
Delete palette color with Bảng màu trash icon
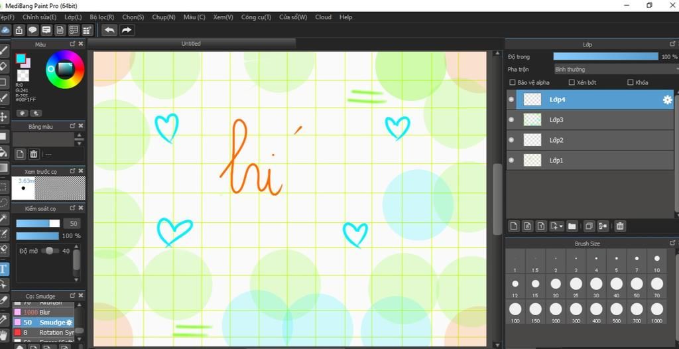pyautogui.click(x=34, y=155)
